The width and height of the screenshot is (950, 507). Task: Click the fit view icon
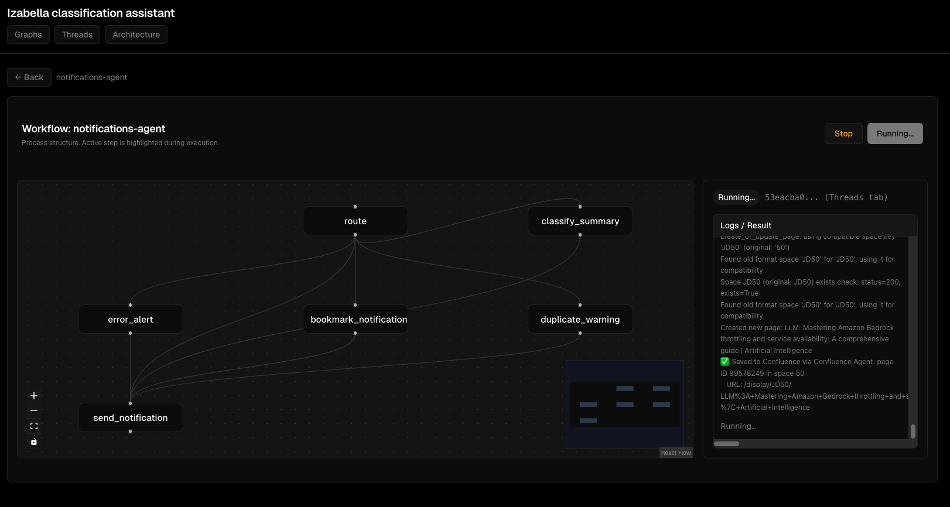tap(34, 426)
